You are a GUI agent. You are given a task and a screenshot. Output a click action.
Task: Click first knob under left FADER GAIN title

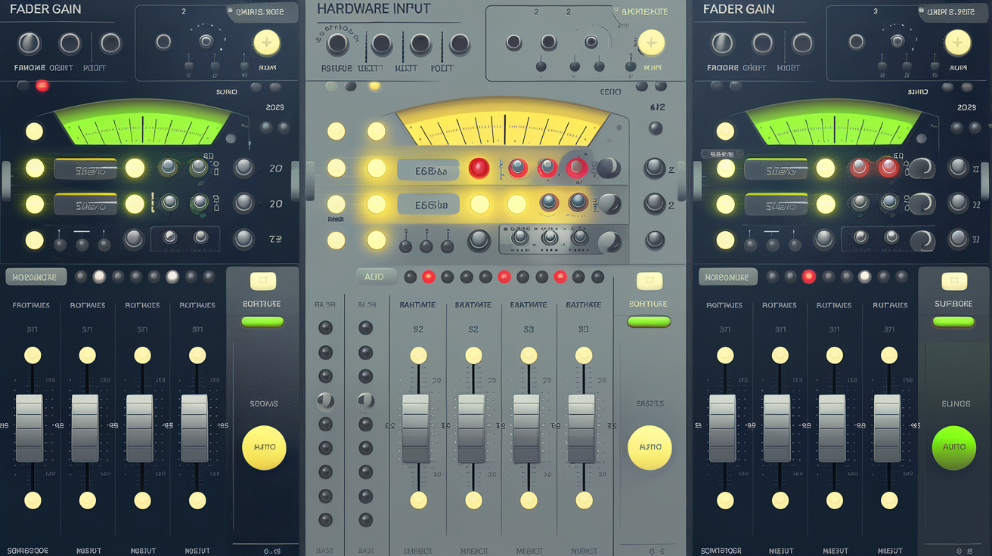[29, 44]
